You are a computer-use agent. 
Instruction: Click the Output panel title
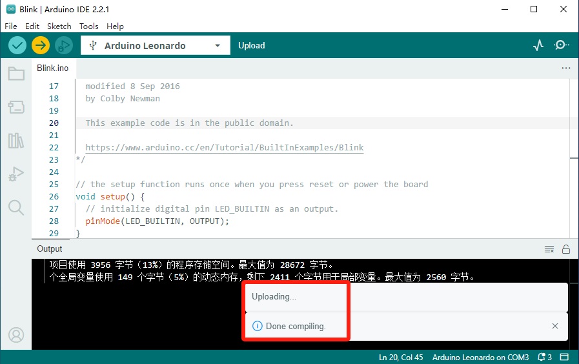pos(50,249)
